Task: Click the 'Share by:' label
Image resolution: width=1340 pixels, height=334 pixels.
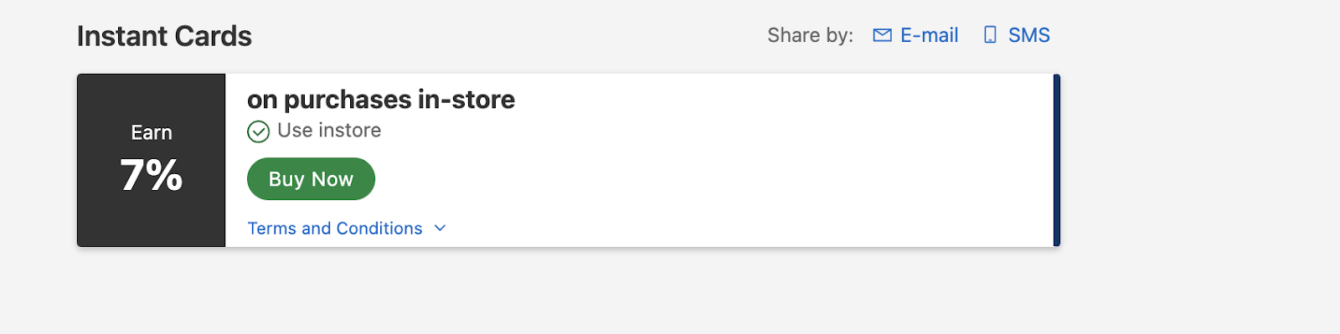Action: coord(810,35)
